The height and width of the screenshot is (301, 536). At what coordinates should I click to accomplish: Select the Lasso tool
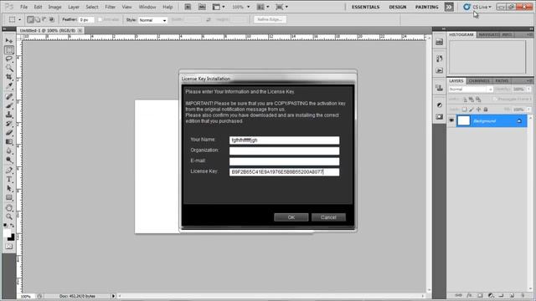tap(9, 59)
